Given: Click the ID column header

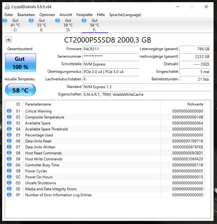Looking at the screenshot, I should pos(18,104).
